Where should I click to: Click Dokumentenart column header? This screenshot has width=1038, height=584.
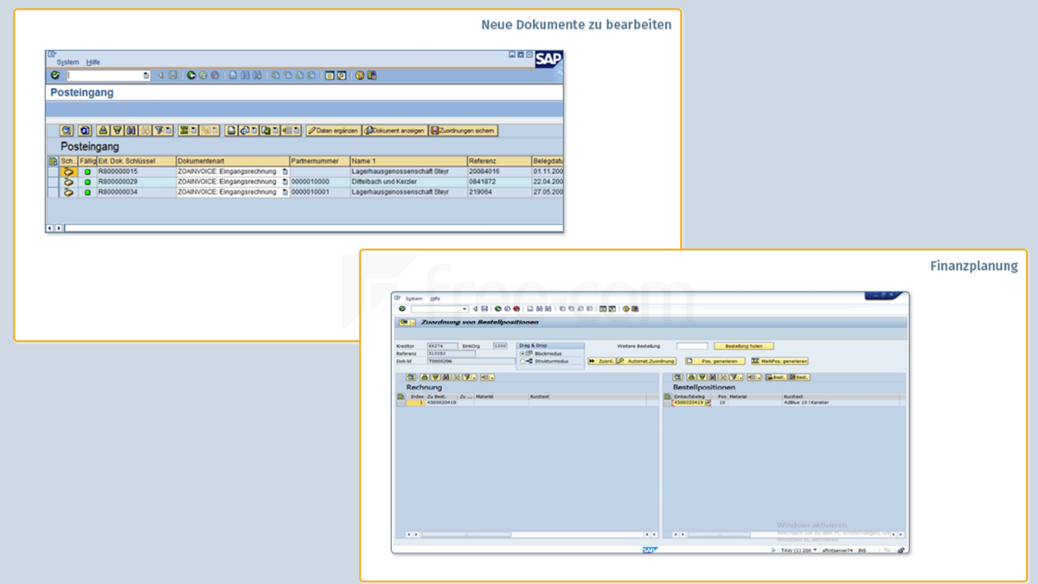(233, 161)
